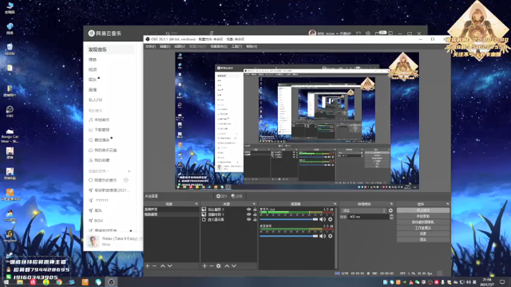
Task: Click the NetEase Cloud Music logo
Action: pos(105,33)
